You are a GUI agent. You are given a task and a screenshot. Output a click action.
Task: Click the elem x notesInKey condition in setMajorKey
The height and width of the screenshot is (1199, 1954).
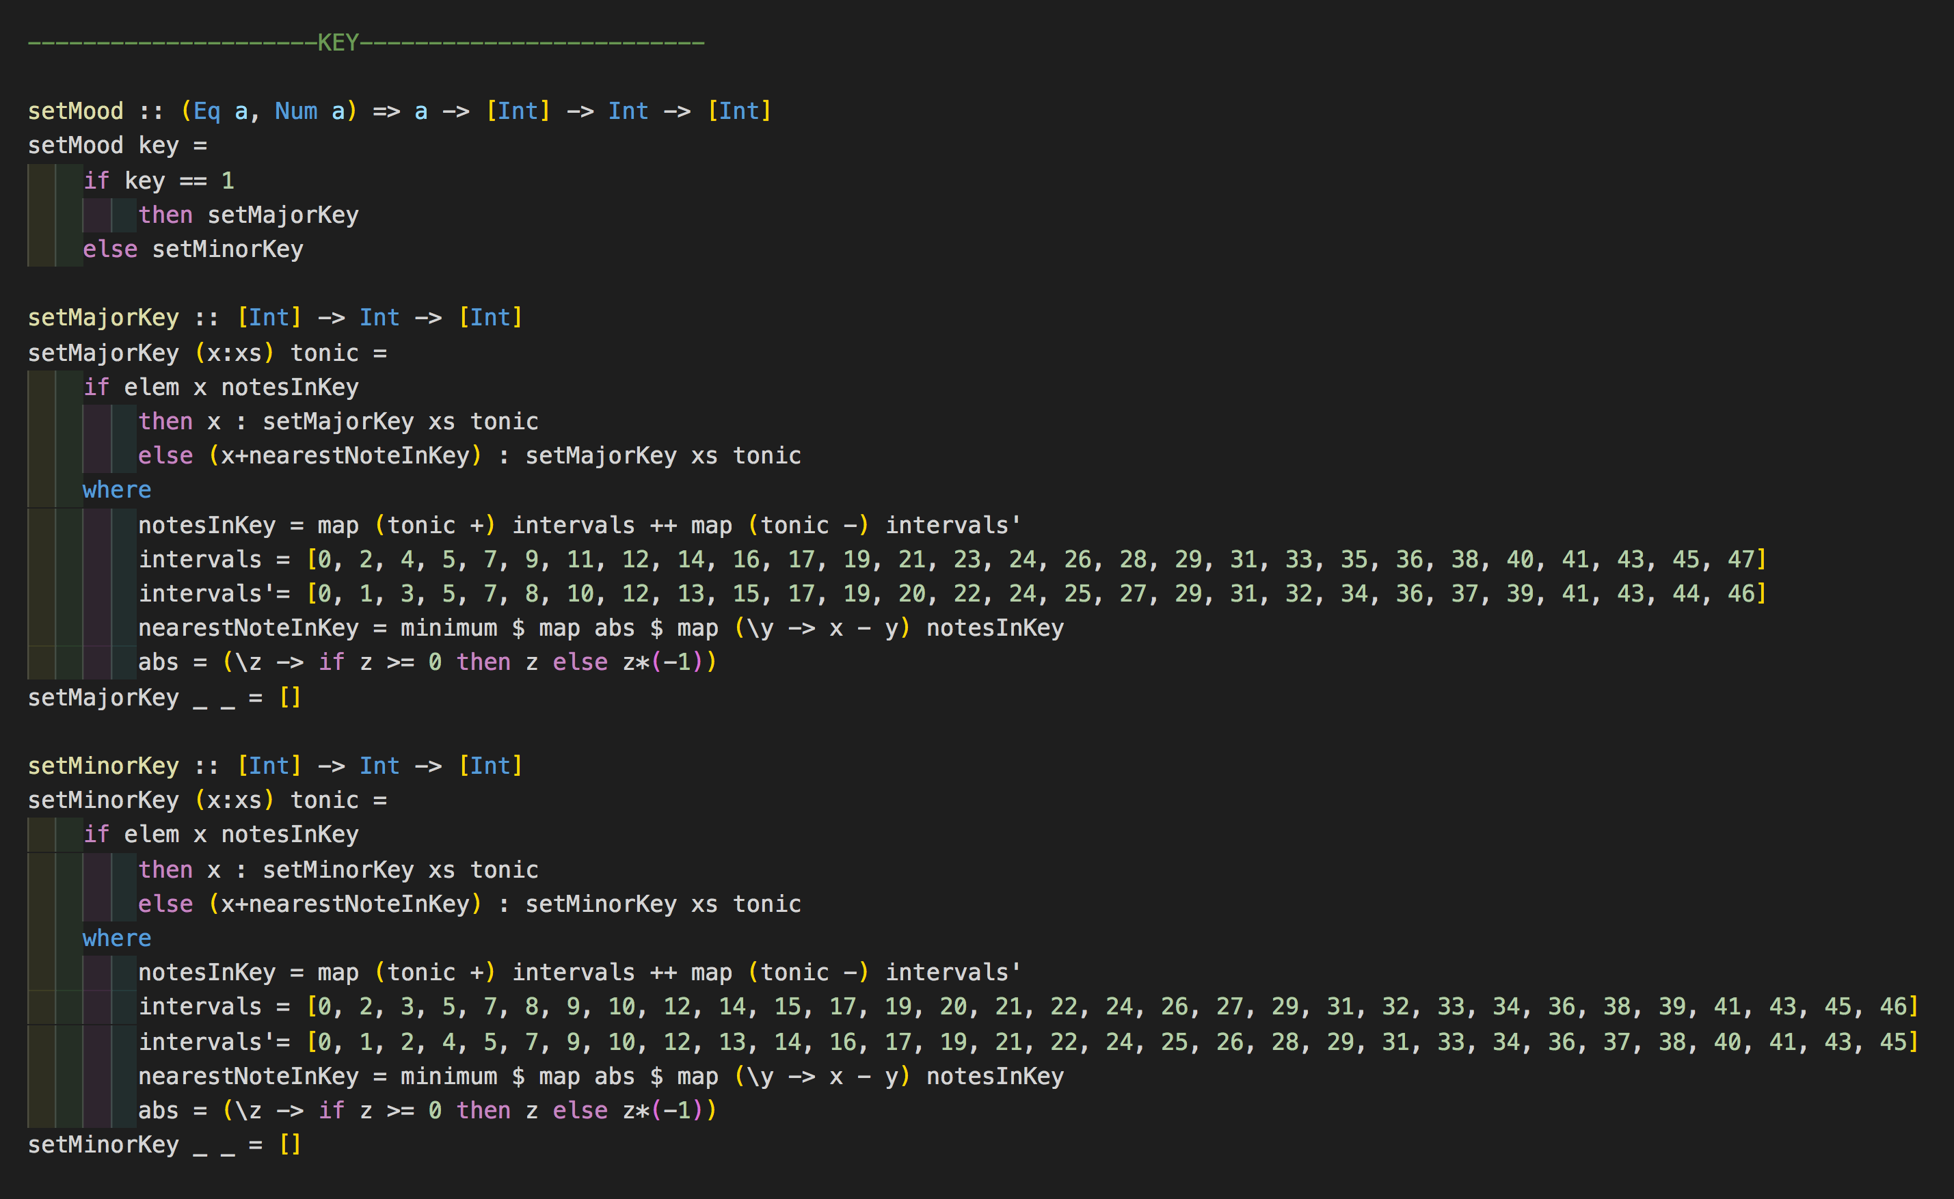(x=220, y=386)
